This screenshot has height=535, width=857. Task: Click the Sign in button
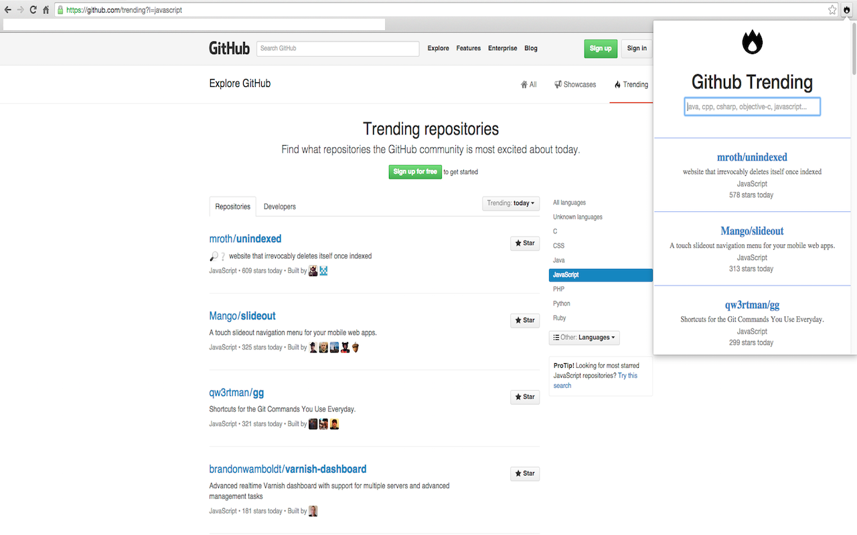[x=637, y=48]
